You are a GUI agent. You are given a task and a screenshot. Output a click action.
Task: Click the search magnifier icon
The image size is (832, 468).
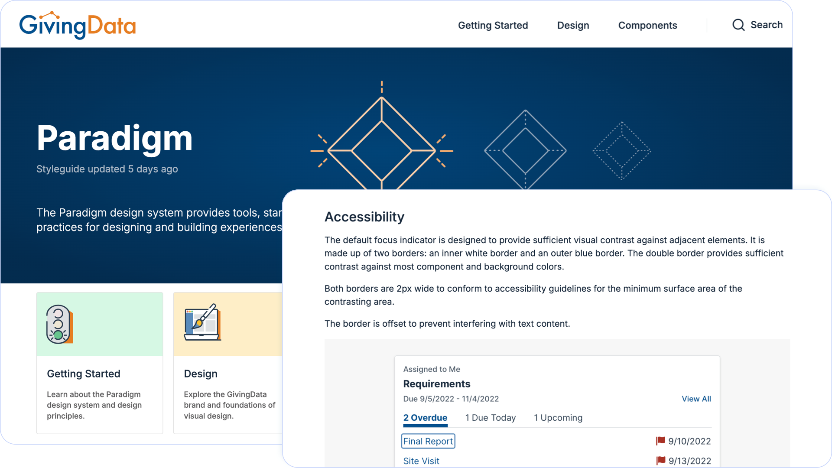pyautogui.click(x=738, y=25)
